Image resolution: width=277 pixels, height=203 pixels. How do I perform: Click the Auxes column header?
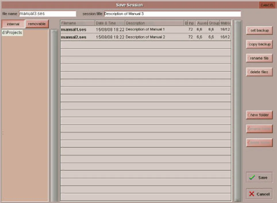pyautogui.click(x=202, y=23)
